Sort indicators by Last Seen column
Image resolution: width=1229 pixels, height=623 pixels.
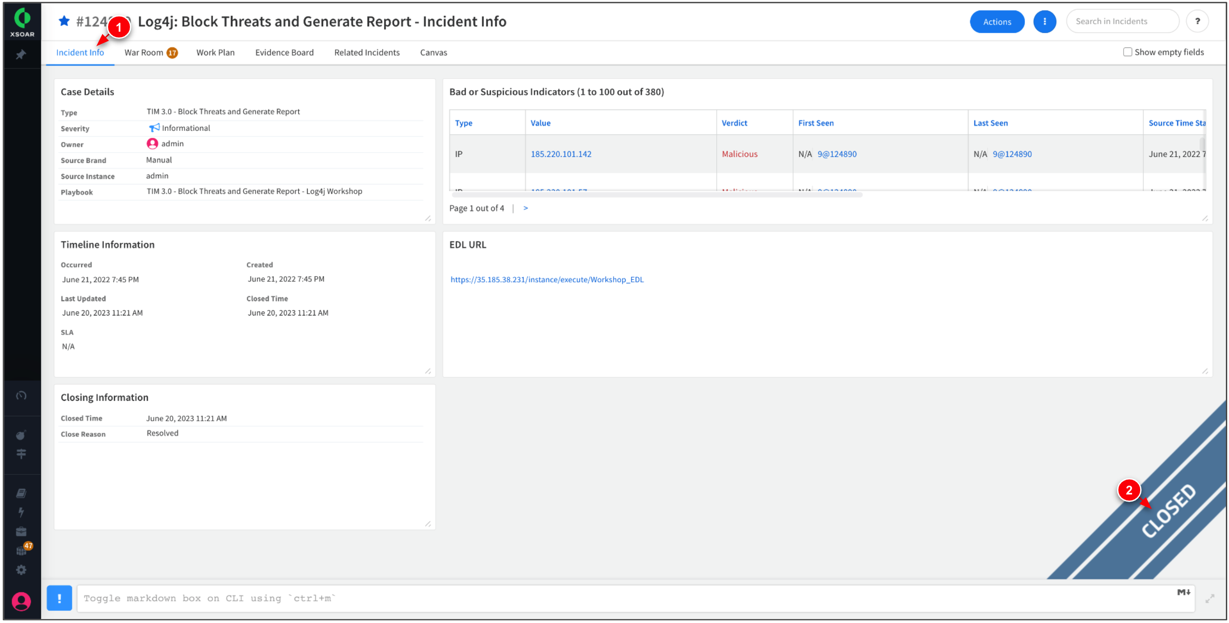(991, 123)
